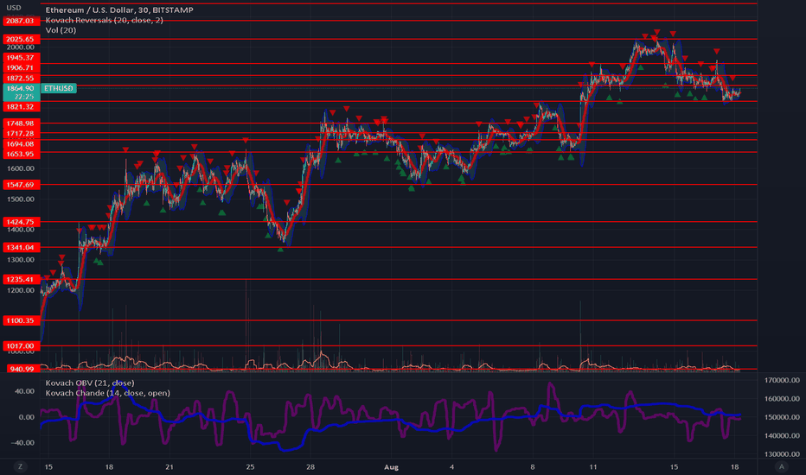
Task: Click the 11 date on time axis
Action: pos(593,466)
